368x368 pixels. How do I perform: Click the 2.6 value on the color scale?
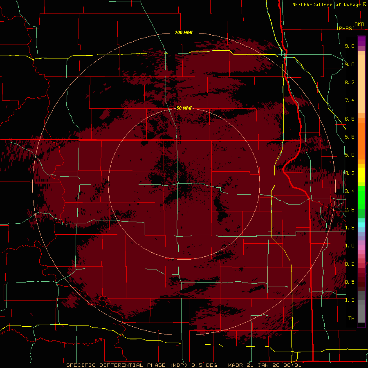(x=350, y=210)
